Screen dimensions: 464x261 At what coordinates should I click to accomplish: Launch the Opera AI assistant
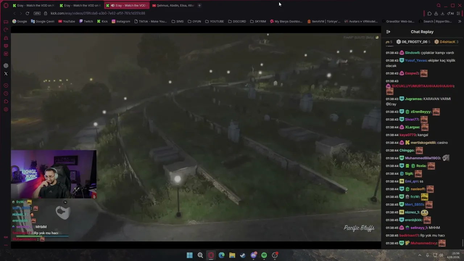point(451,13)
